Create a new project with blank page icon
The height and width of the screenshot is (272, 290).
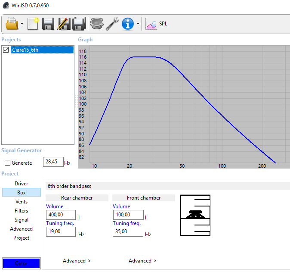(33, 24)
